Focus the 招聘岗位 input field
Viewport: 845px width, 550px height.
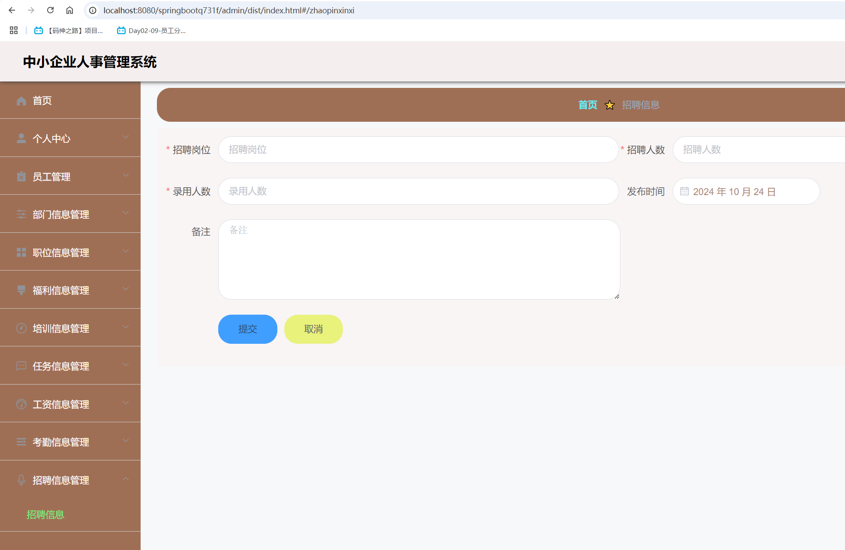[418, 150]
